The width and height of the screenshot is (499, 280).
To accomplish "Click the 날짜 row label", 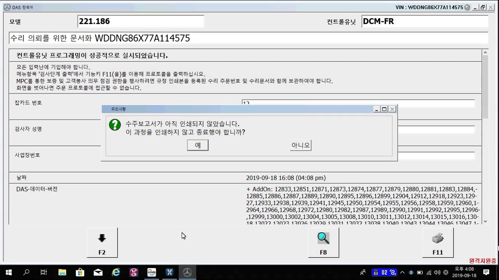I will pos(21,178).
